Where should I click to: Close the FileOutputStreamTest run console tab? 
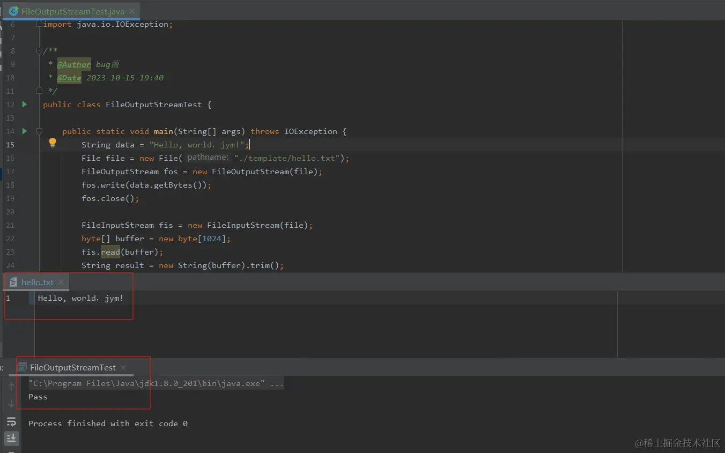click(x=123, y=367)
